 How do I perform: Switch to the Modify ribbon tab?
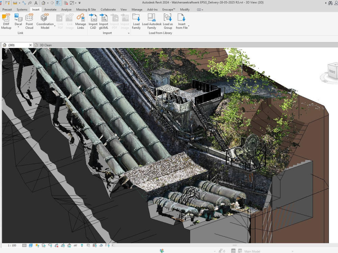pos(185,9)
